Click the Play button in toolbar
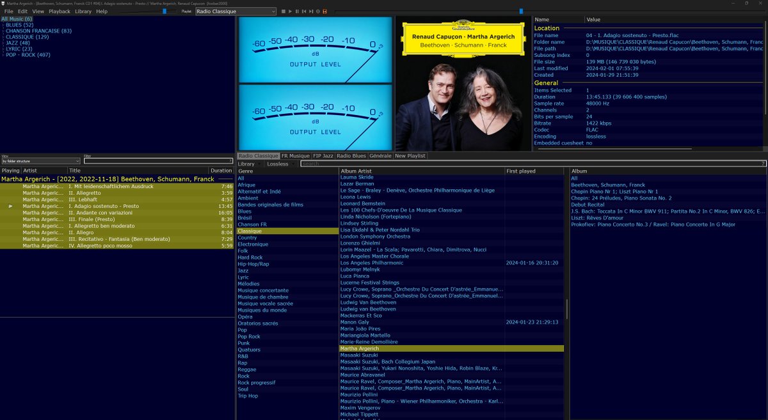This screenshot has width=768, height=420. [291, 12]
